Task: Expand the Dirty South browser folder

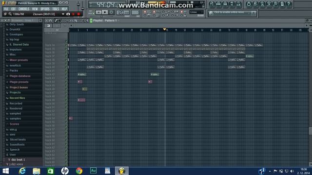Action: click(17, 24)
